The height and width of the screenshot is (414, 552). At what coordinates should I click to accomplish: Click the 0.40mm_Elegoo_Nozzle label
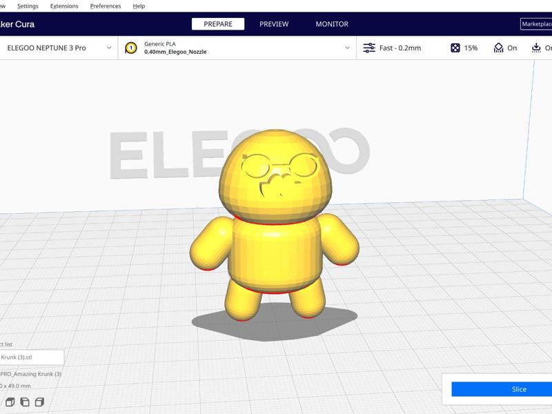(175, 52)
